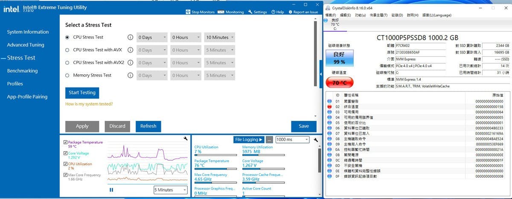Open the 'How is my system tested?' link

pyautogui.click(x=89, y=104)
